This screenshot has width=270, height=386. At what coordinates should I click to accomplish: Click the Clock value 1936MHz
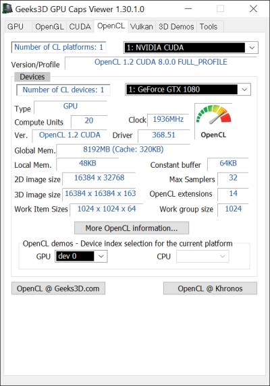(168, 120)
